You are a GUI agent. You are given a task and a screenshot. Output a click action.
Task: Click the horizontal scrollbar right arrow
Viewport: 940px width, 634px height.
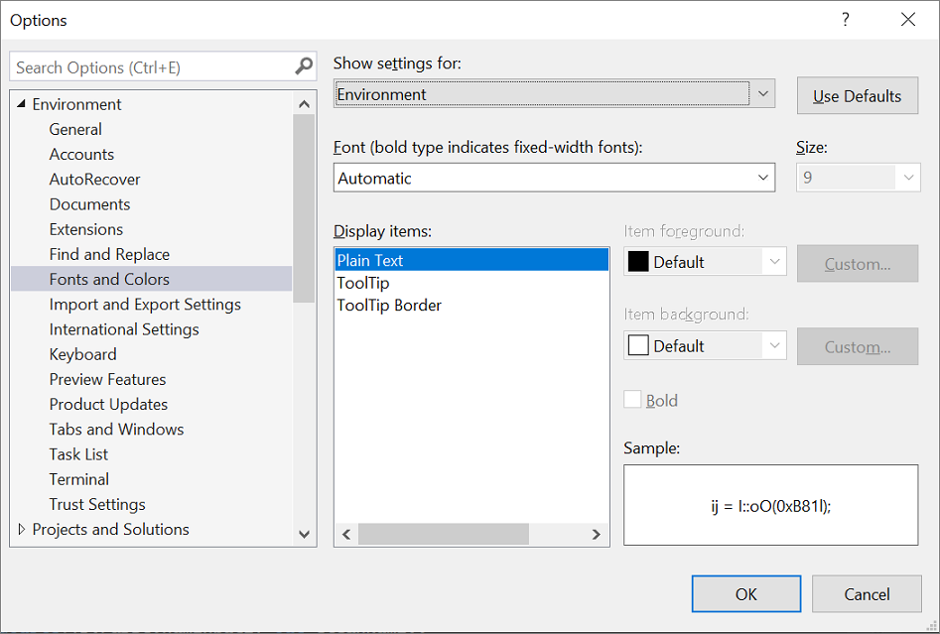click(597, 534)
